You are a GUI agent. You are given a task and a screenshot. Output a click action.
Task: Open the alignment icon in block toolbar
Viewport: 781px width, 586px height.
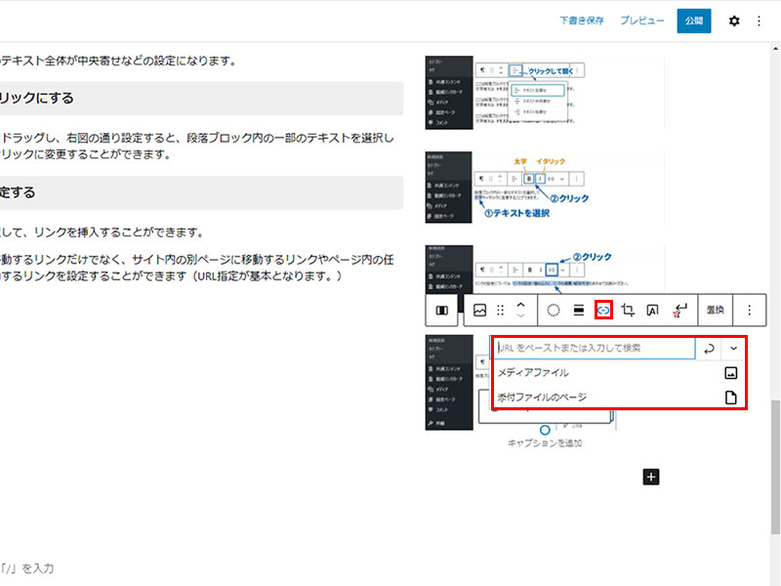579,310
